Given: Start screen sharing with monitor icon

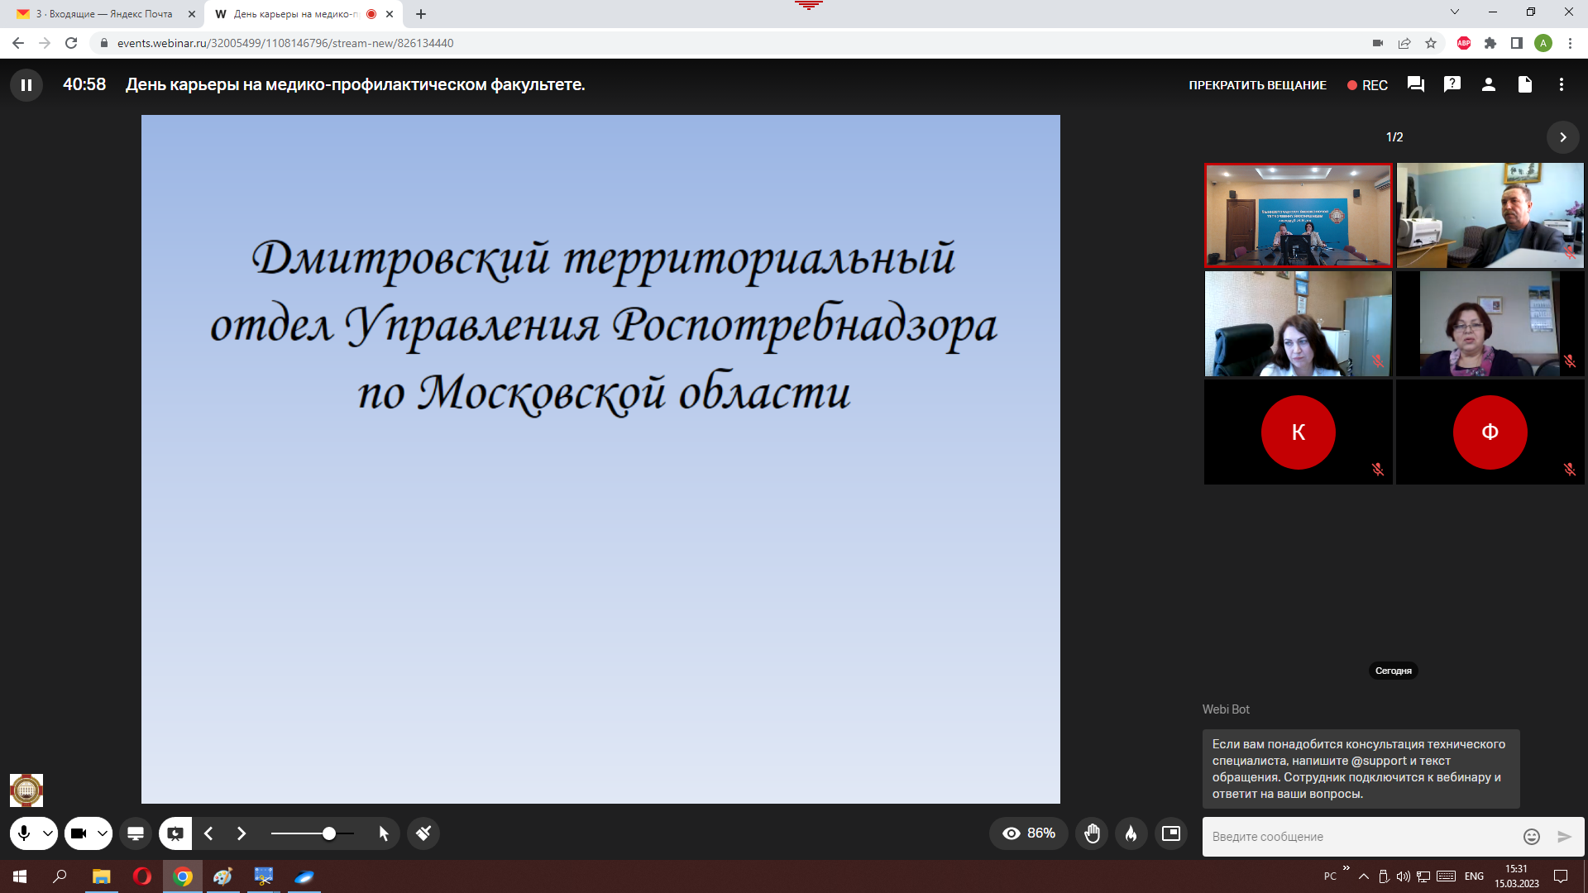Looking at the screenshot, I should (136, 833).
